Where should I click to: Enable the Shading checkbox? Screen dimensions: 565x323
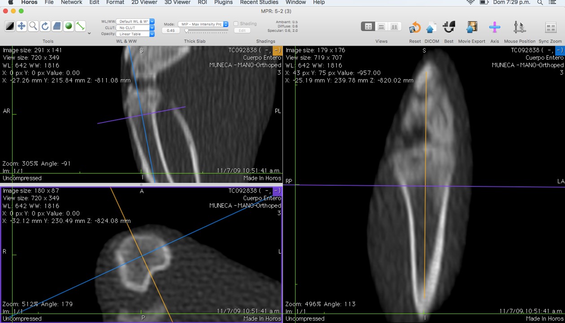point(236,24)
